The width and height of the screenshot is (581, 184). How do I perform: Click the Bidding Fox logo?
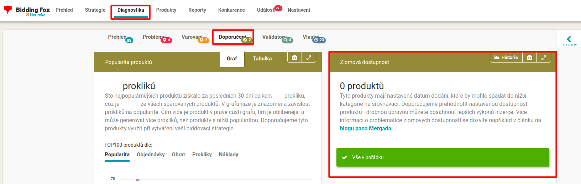coord(27,11)
